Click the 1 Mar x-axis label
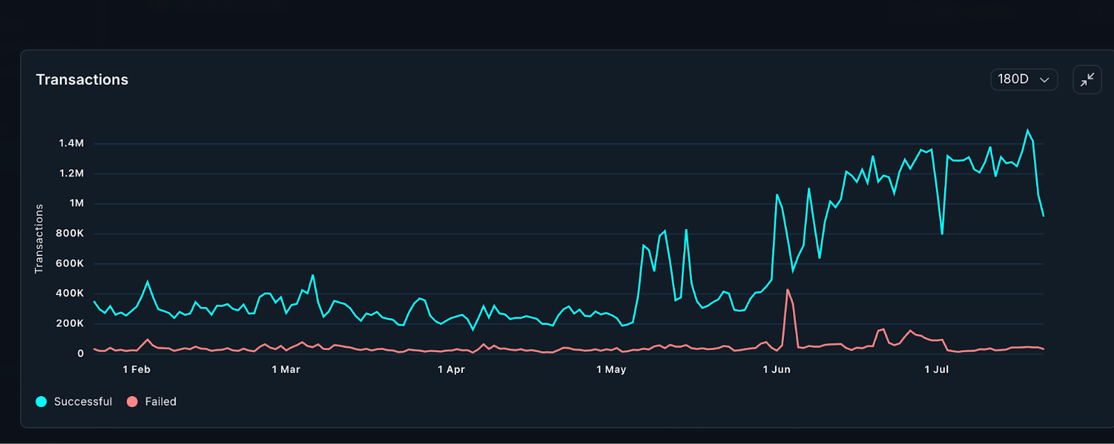Viewport: 1114px width, 444px height. click(x=286, y=370)
